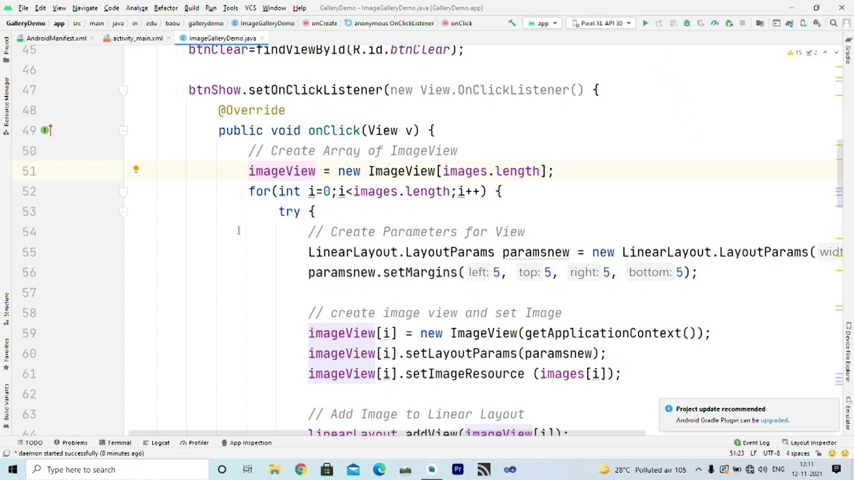This screenshot has width=854, height=480.
Task: Toggle the Logcat tool window
Action: click(156, 443)
